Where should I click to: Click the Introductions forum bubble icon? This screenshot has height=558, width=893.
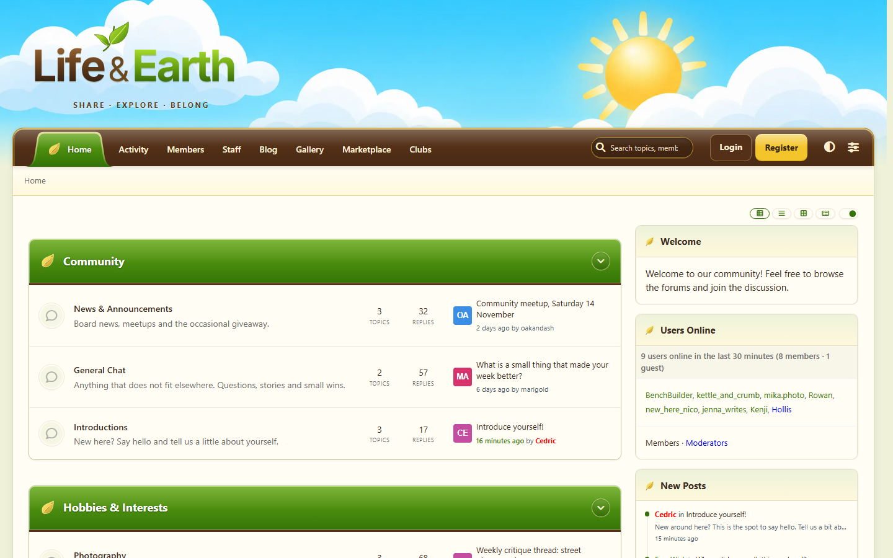[51, 433]
